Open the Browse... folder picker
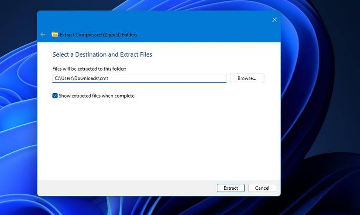Screen dimensions: 360x215 [247, 78]
